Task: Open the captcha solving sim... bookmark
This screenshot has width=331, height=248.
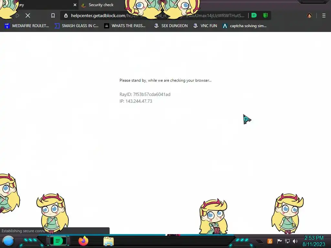Action: (244, 26)
